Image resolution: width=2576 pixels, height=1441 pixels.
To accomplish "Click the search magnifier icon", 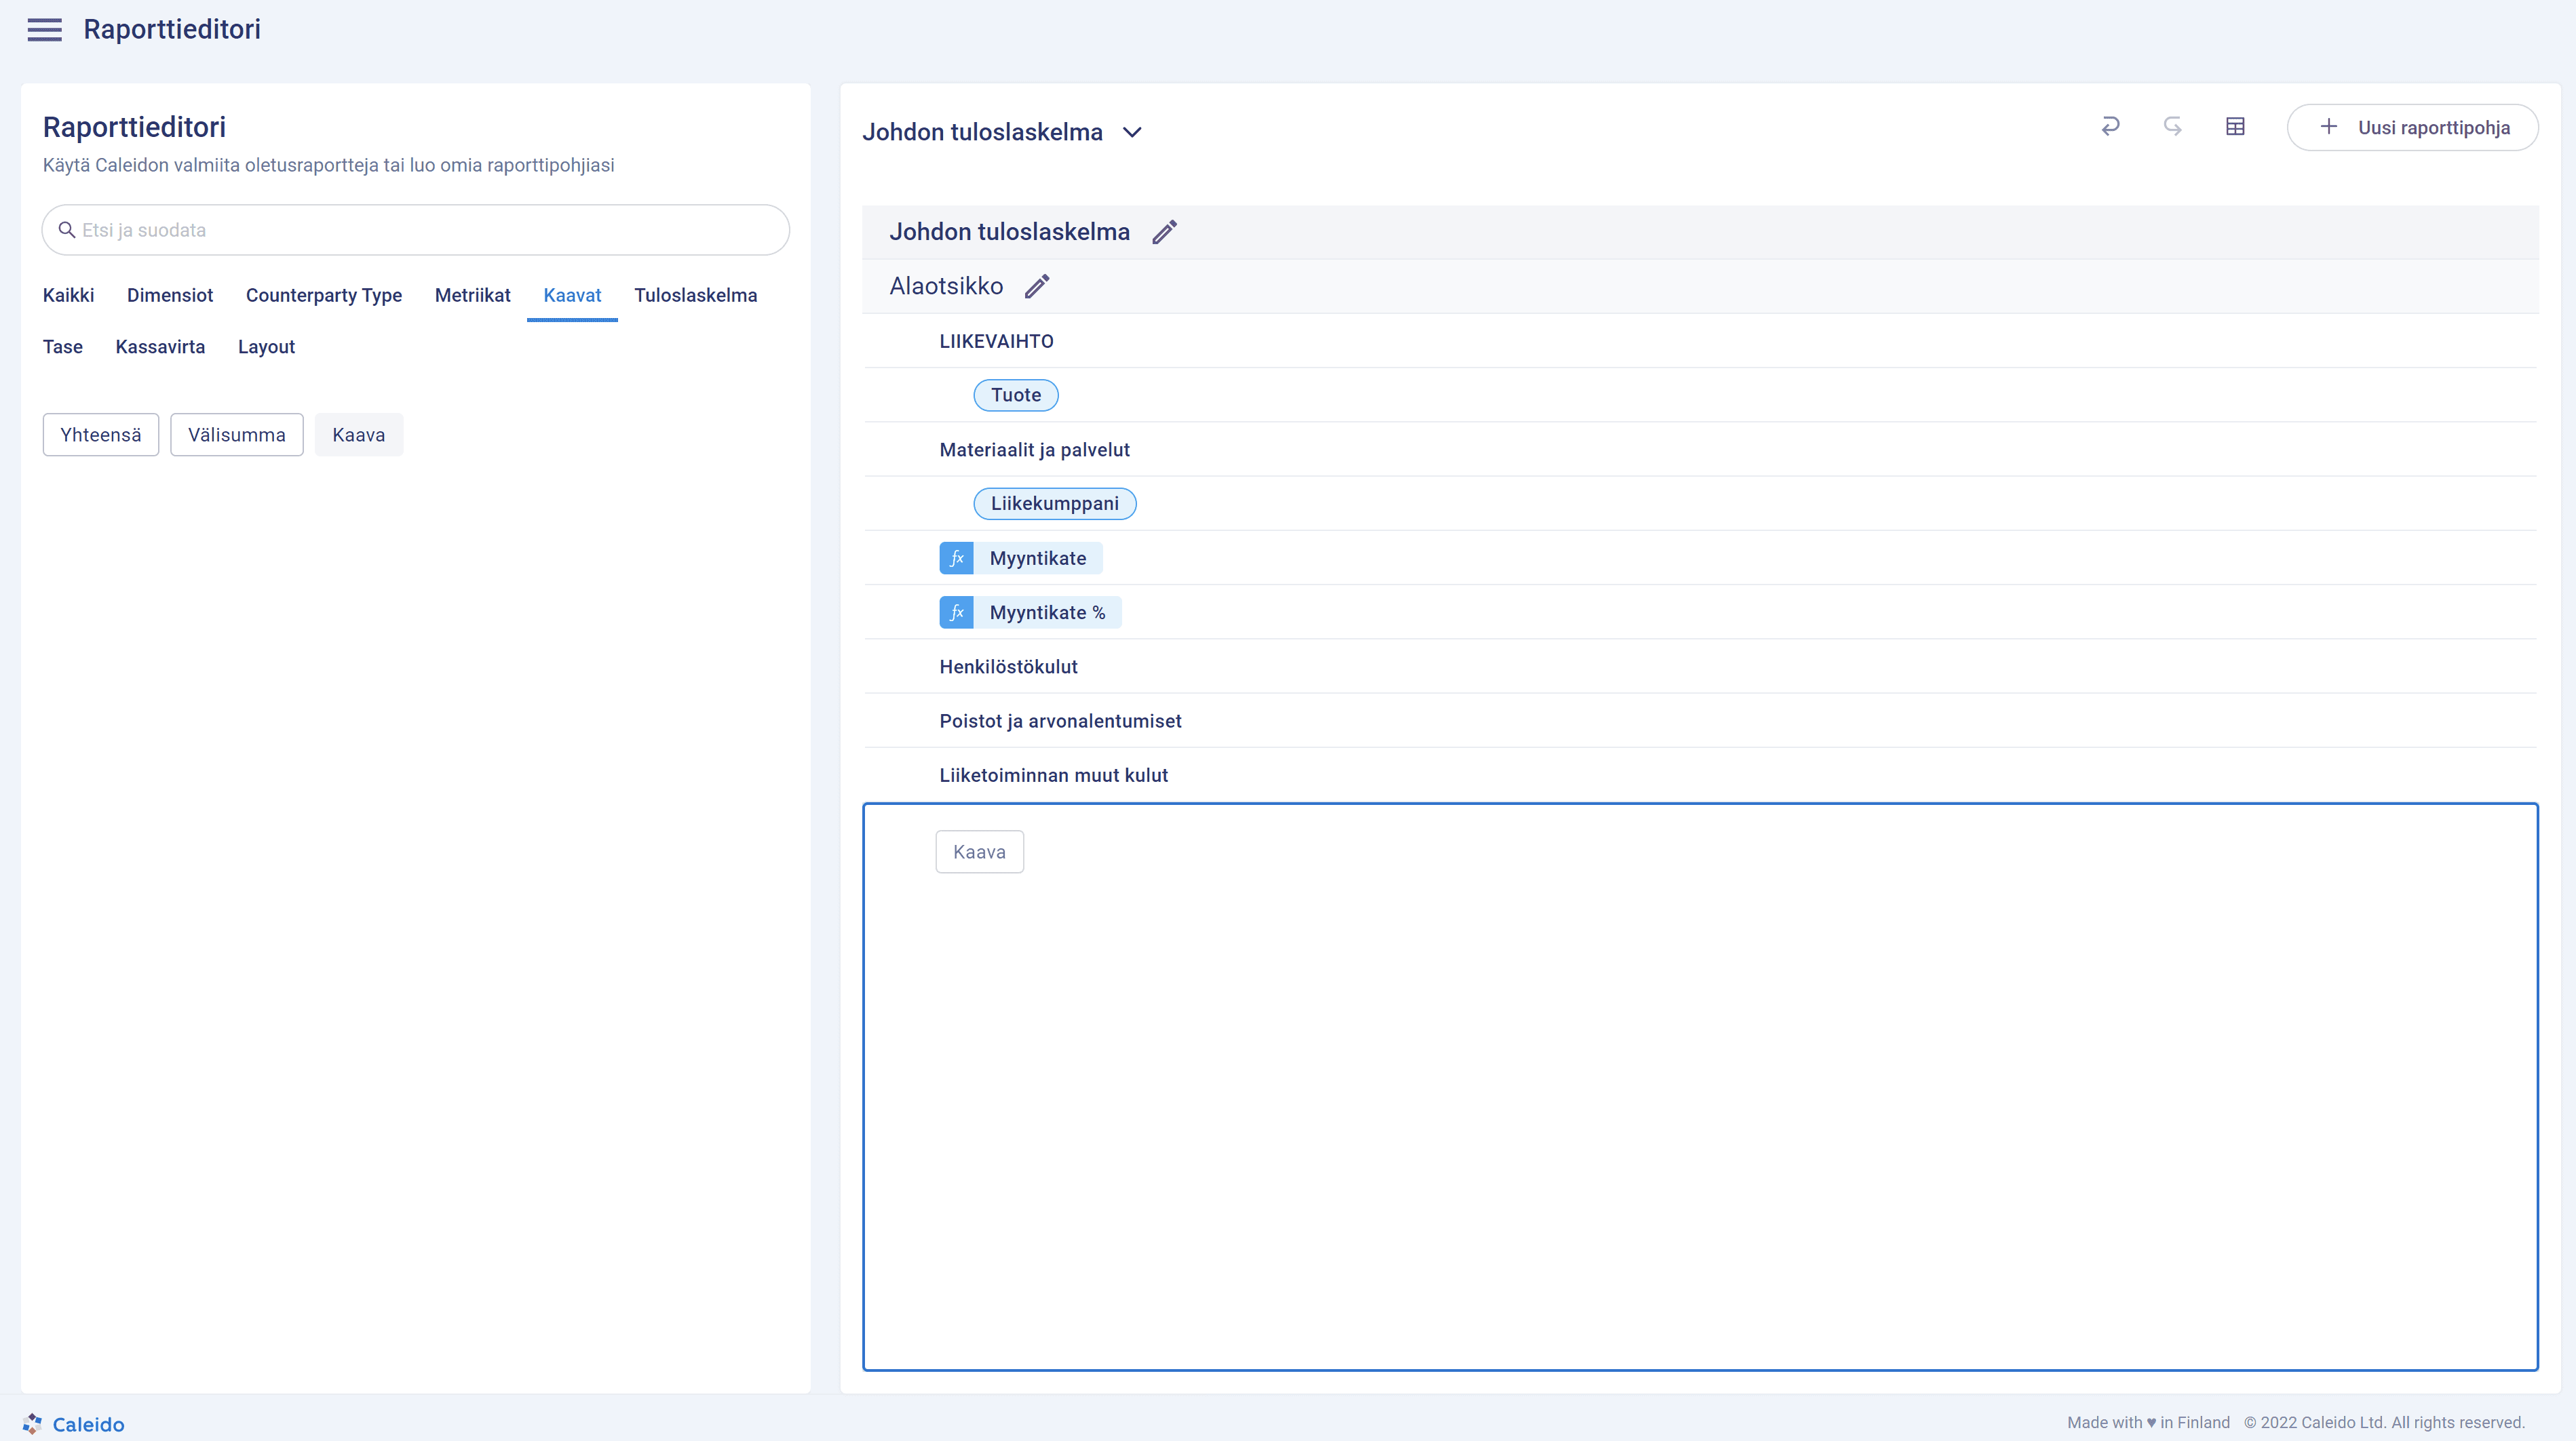I will pyautogui.click(x=67, y=230).
